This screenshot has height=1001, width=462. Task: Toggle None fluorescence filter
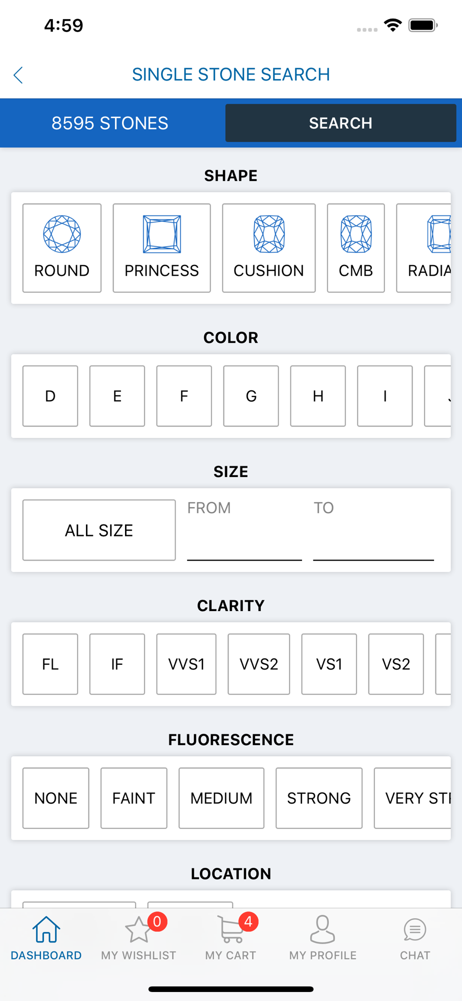[x=56, y=798]
